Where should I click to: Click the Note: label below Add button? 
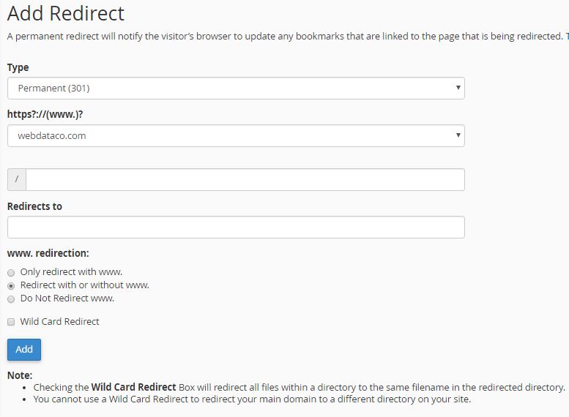pos(20,375)
